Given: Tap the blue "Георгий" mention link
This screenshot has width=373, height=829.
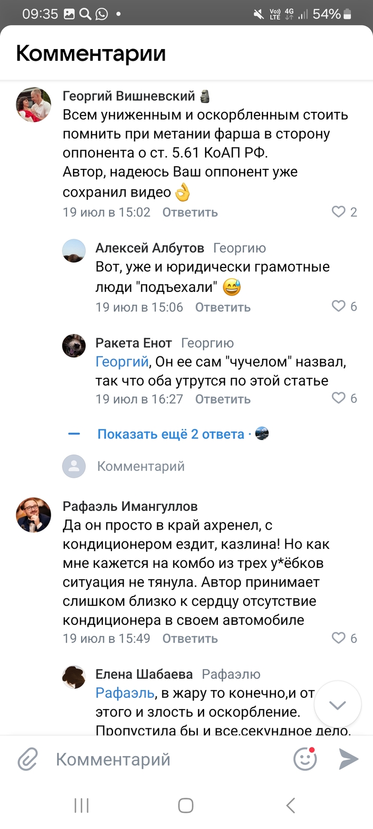Looking at the screenshot, I should (x=121, y=362).
